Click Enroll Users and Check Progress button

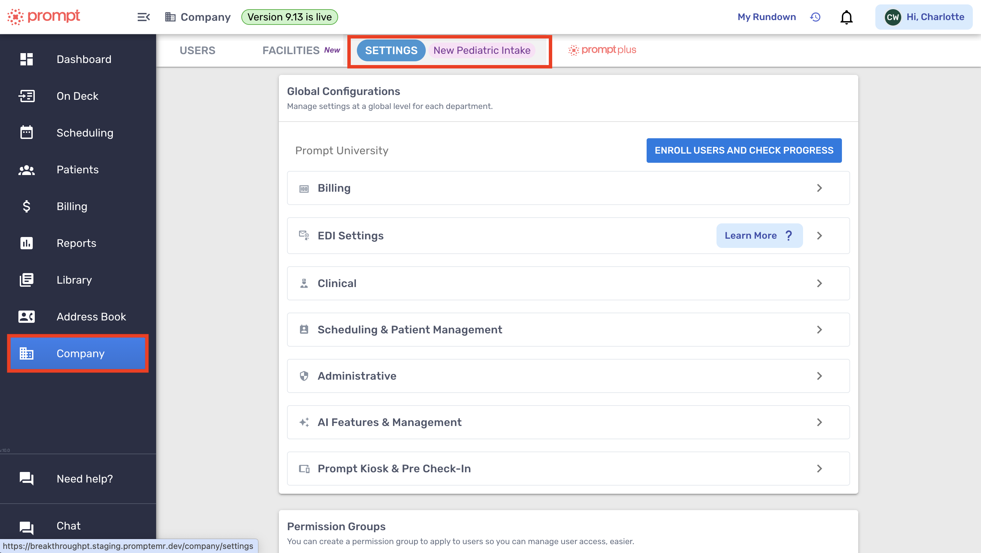point(744,150)
